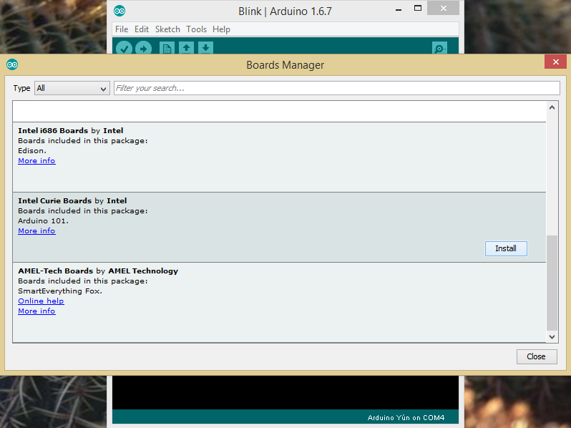Click the scrollbar up arrow in boards list
This screenshot has width=571, height=428.
point(552,107)
